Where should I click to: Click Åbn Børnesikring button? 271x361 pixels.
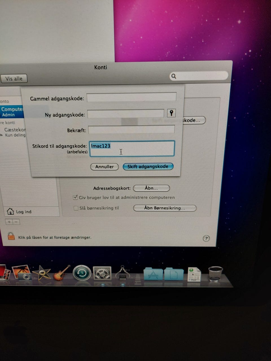point(165,208)
